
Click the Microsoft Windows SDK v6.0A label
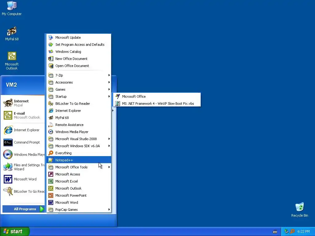pos(78,146)
